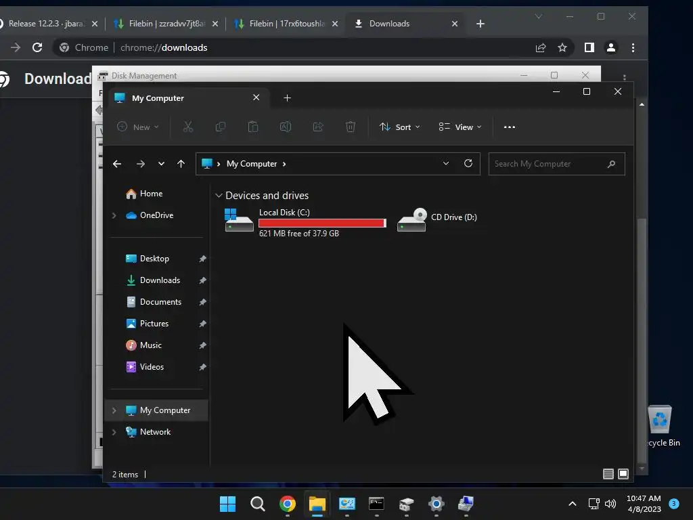Open the clock showing 10:47 AM
This screenshot has height=520, width=693.
coord(644,504)
